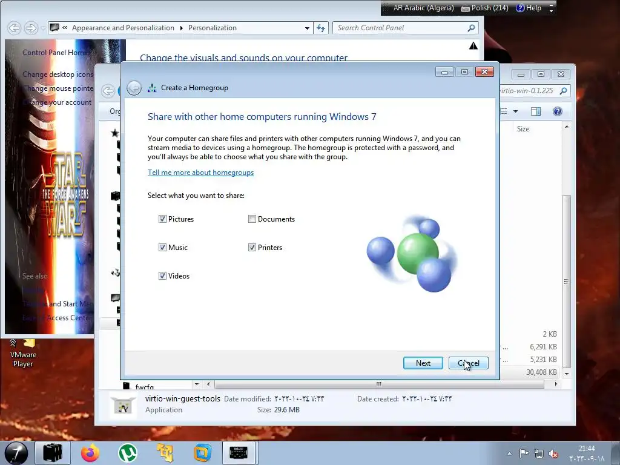Uncheck the Music sharing option
The image size is (620, 465).
point(162,248)
